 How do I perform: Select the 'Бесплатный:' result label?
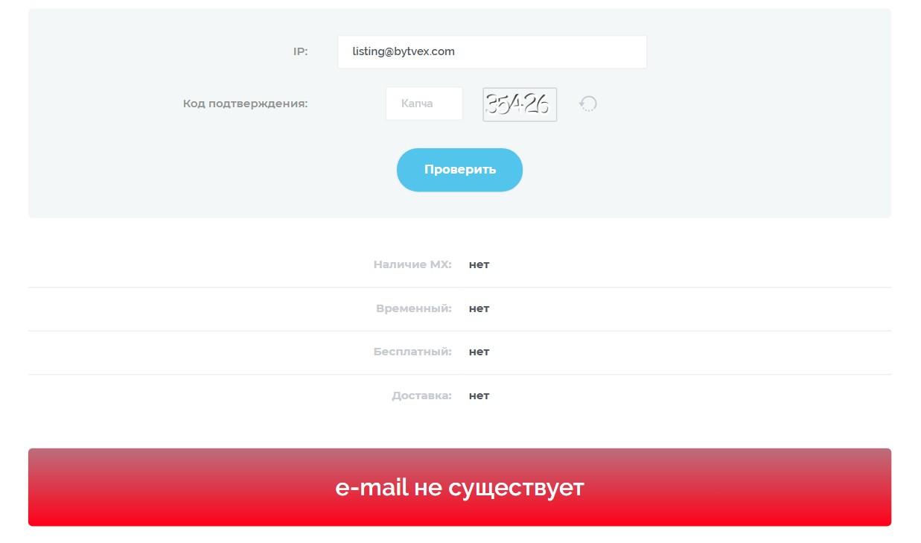click(412, 352)
